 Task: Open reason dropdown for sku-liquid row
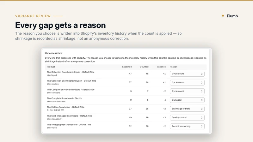pyautogui.click(x=187, y=74)
